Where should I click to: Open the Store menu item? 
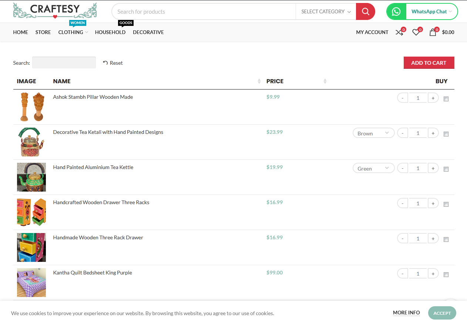[x=43, y=32]
